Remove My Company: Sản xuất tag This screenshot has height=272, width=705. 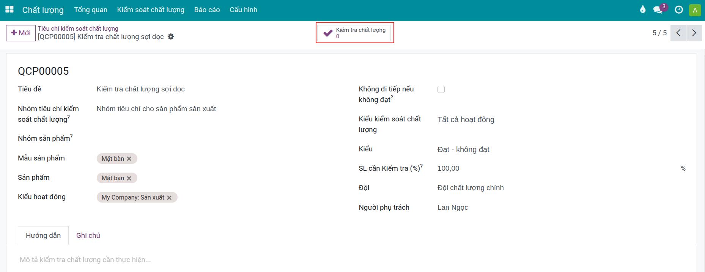(169, 198)
